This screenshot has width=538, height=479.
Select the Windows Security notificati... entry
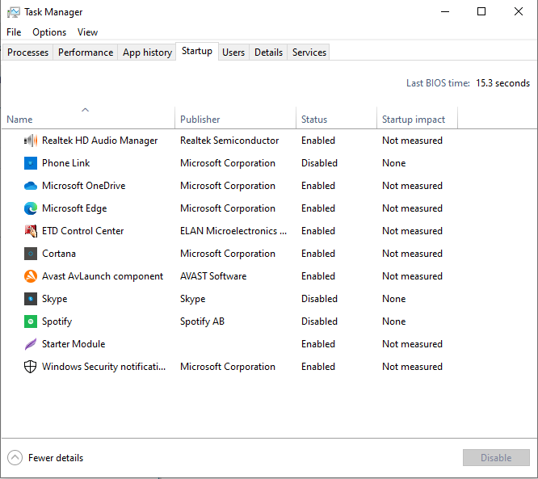[x=103, y=367]
